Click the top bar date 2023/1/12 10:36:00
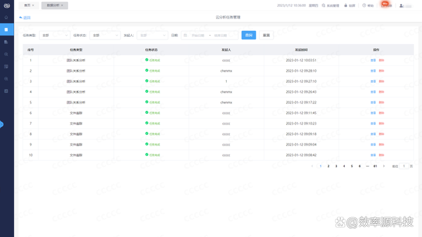Screen dimensions: 422x237 (291, 5)
